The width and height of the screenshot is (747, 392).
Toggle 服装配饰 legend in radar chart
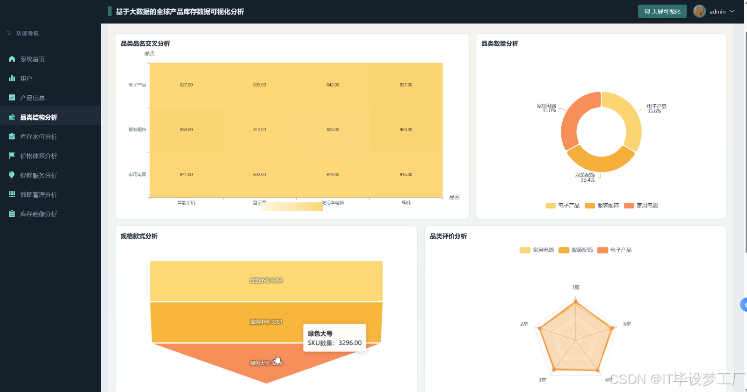[575, 250]
